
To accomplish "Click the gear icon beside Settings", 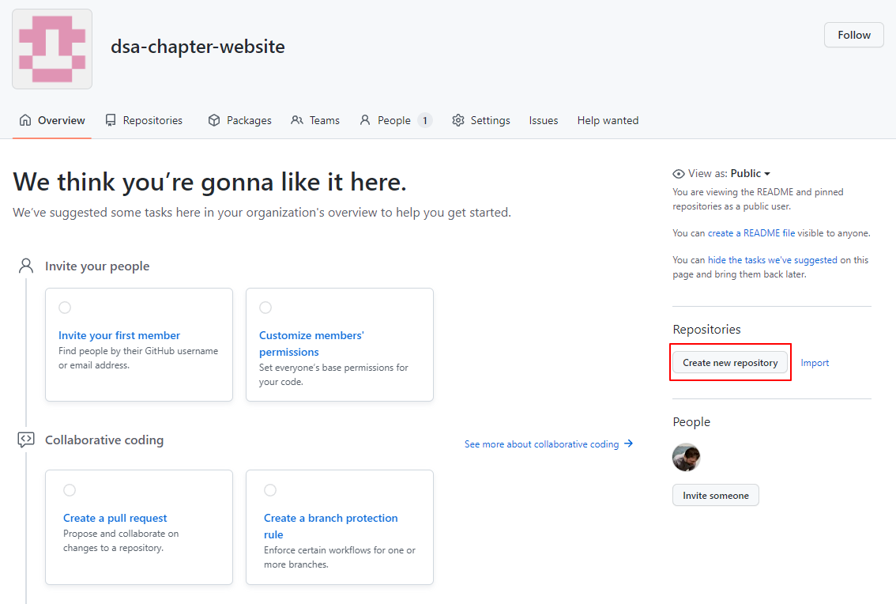I will (457, 120).
